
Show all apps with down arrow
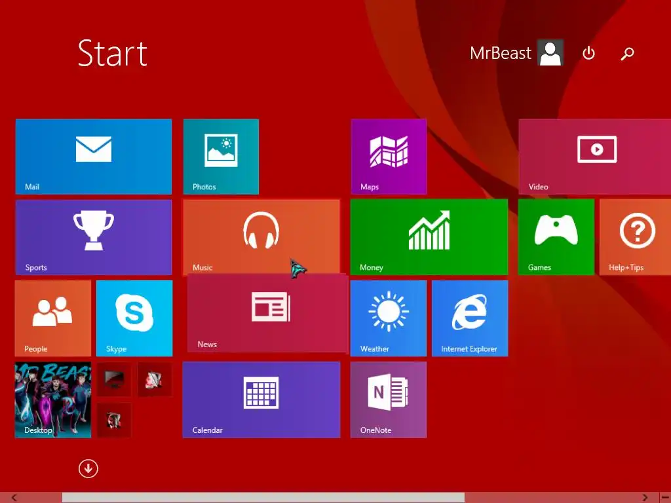coord(88,468)
